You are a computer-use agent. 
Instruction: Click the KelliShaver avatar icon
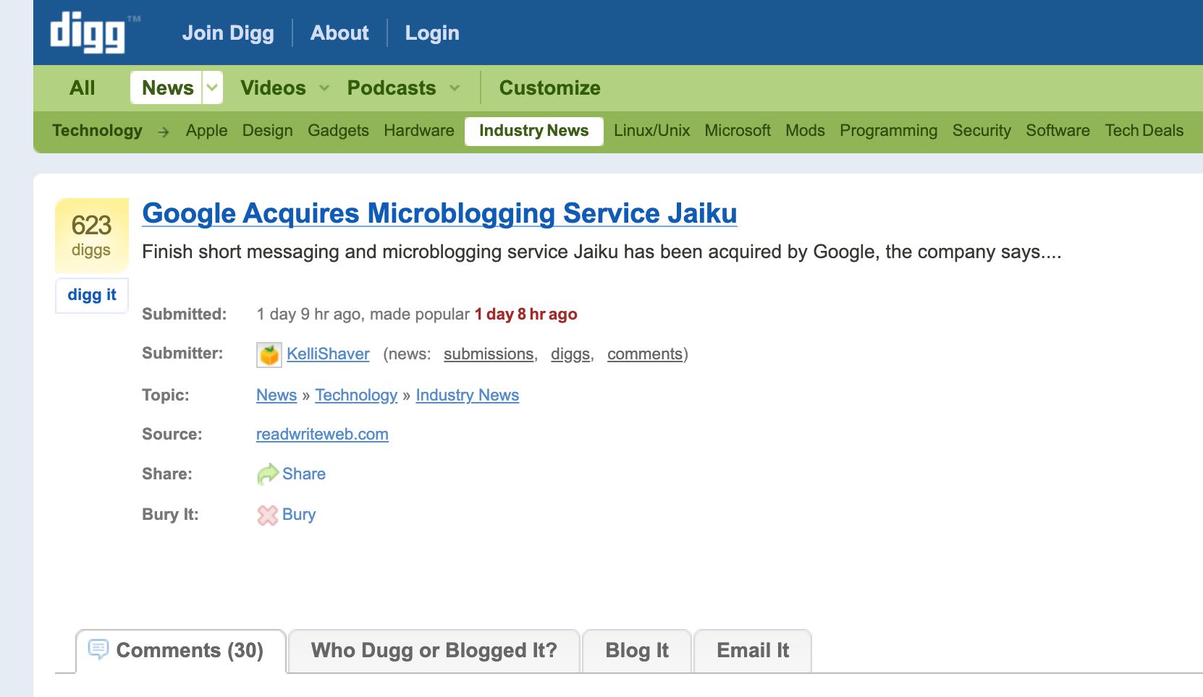click(x=269, y=354)
